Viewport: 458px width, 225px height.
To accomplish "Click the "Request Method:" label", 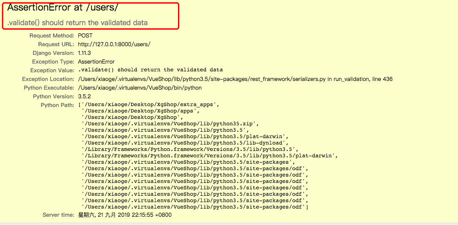I will (x=52, y=36).
